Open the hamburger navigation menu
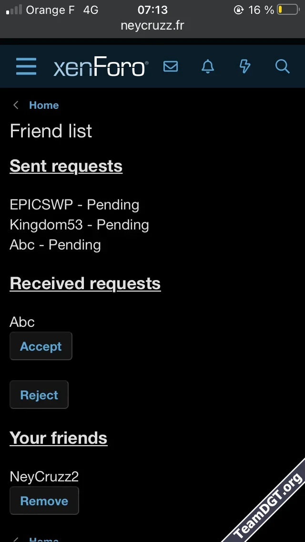Image resolution: width=305 pixels, height=542 pixels. 26,66
